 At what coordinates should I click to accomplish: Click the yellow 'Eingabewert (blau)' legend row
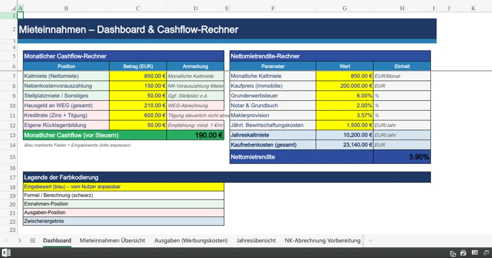pyautogui.click(x=124, y=187)
